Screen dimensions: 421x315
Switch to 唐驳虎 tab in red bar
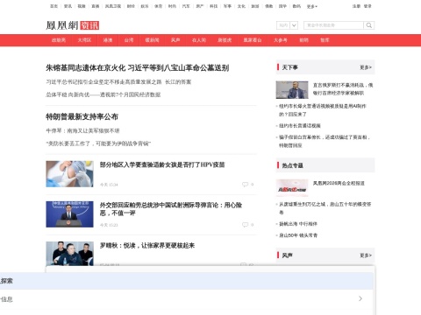225,40
